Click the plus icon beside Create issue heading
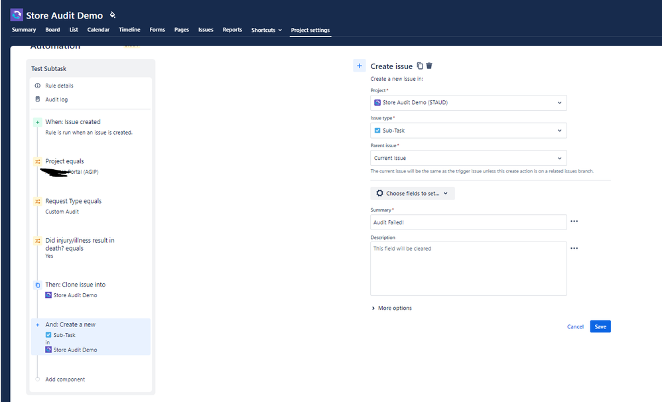 click(x=360, y=66)
